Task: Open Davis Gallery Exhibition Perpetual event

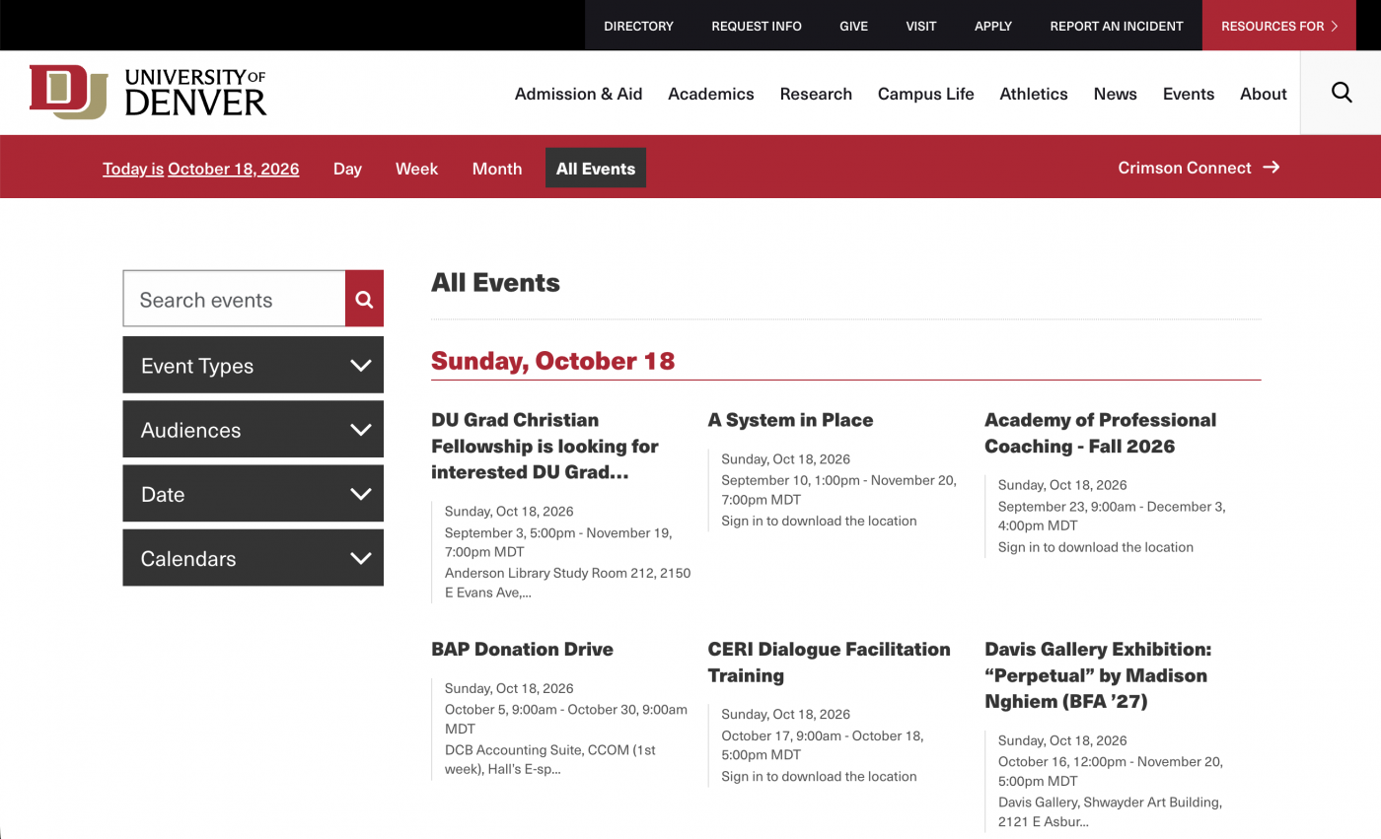Action: coord(1098,675)
